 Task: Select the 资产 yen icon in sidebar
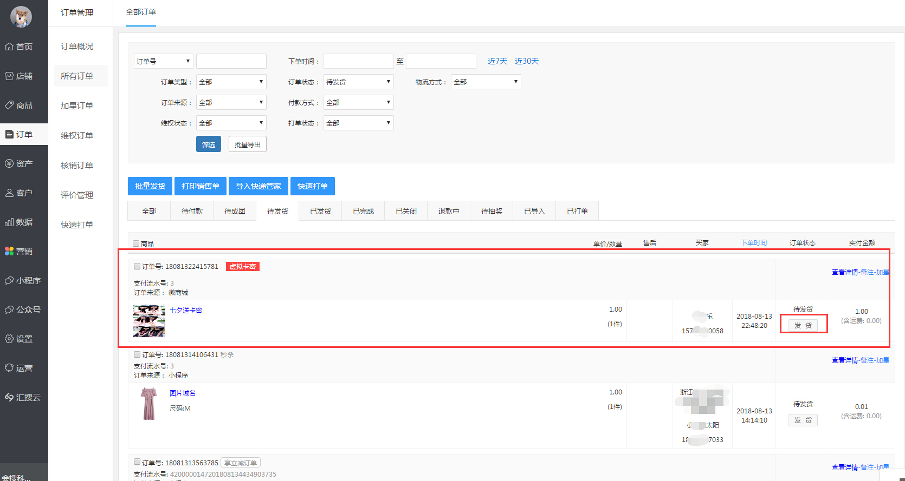coord(9,163)
